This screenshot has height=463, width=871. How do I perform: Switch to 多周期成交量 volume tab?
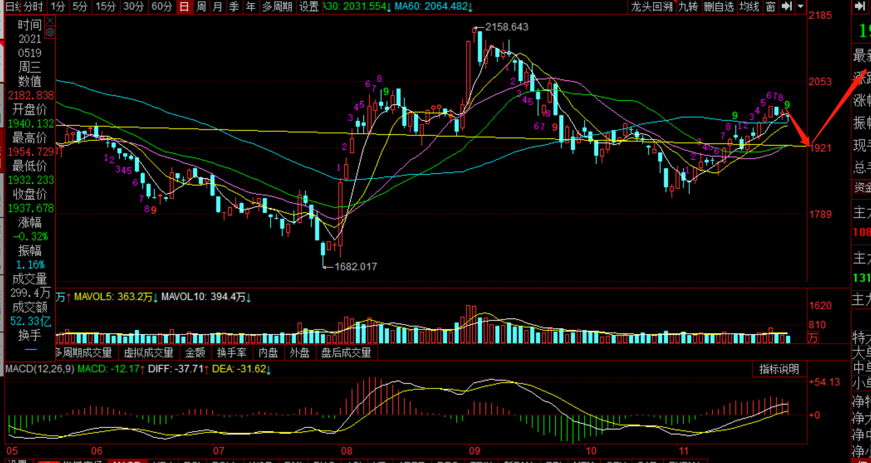pos(83,352)
